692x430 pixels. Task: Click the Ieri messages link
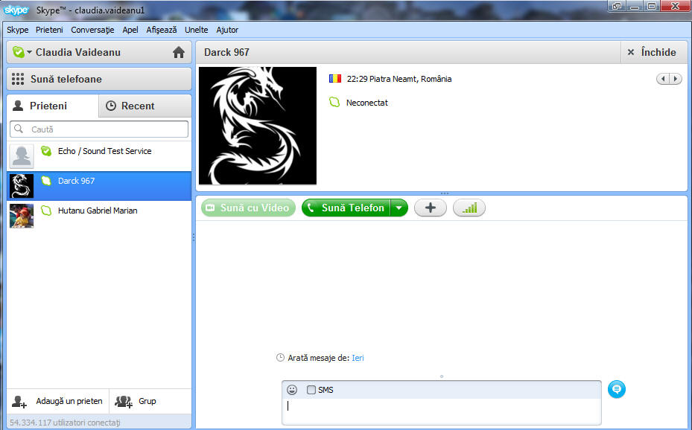358,358
